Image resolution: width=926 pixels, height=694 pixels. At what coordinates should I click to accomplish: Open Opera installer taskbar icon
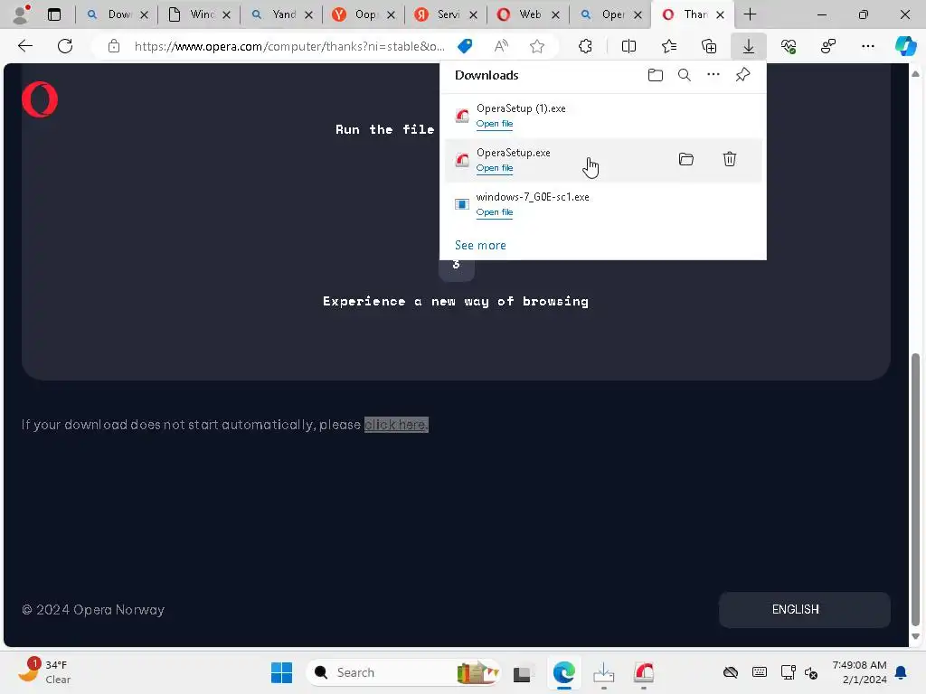click(x=643, y=672)
